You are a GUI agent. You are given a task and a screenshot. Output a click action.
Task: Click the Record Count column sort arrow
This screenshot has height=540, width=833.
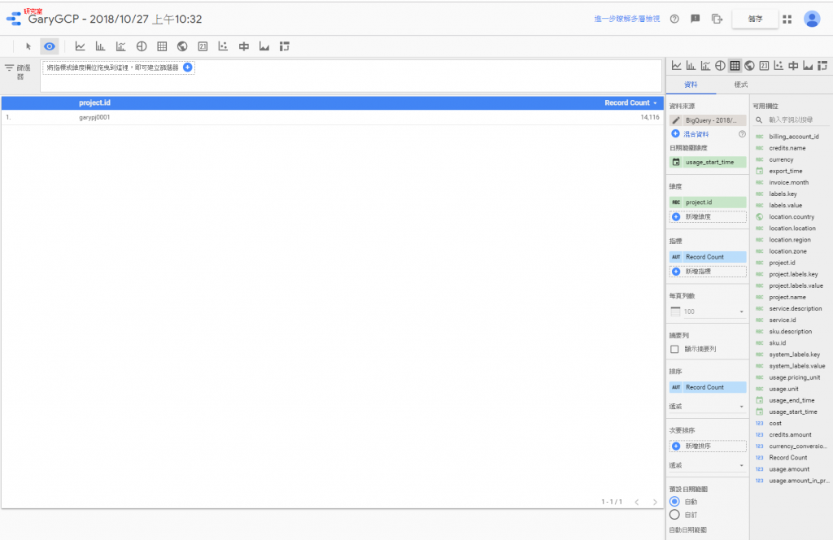tap(655, 103)
